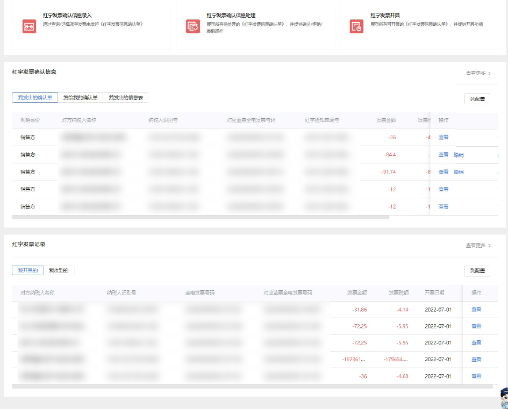Click the 开票日期 column header

coord(434,293)
